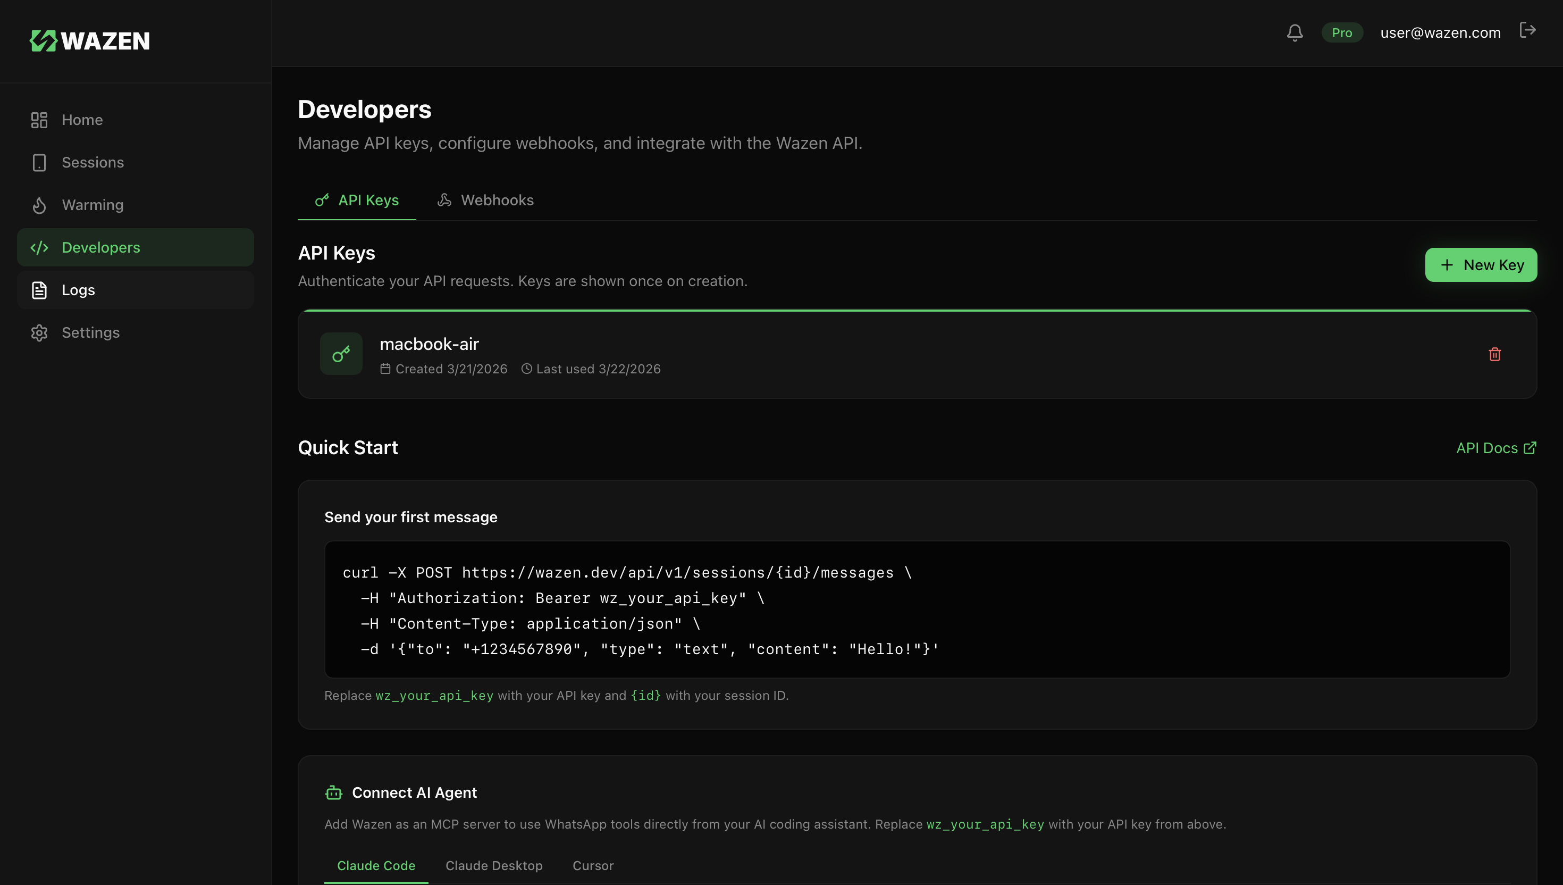Open Warming via the flame icon
The width and height of the screenshot is (1563, 885).
click(x=39, y=205)
